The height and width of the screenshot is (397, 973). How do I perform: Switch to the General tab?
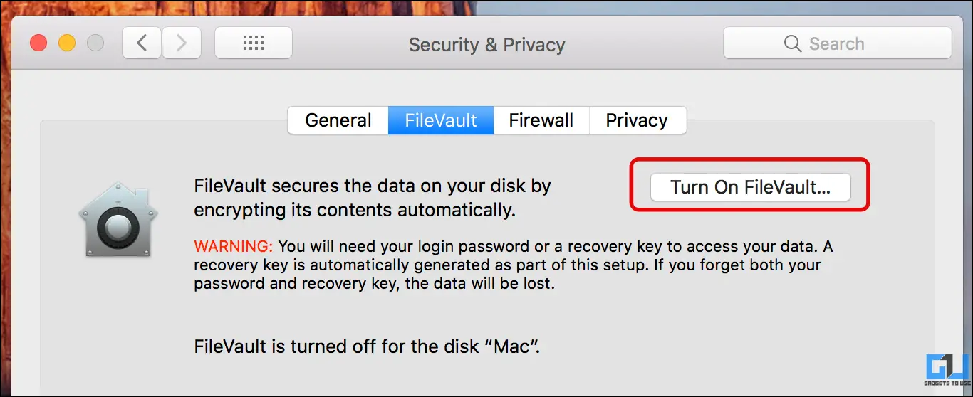[x=338, y=120]
